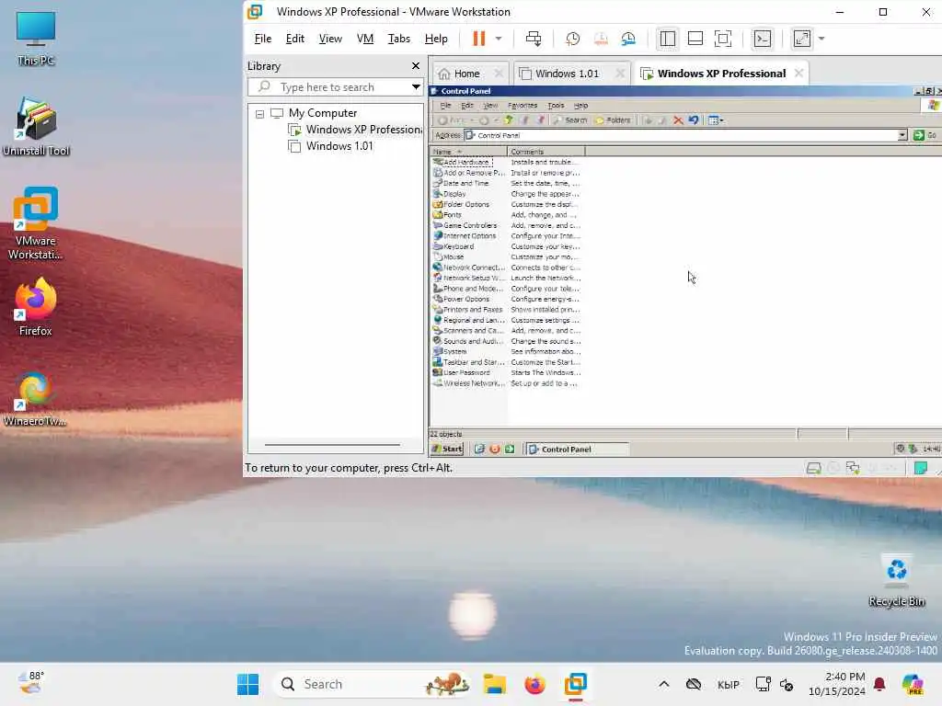Select Power Options item
Screen dimensions: 942x706
pos(461,299)
